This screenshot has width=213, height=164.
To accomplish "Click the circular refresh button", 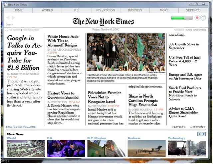I will tap(203, 18).
